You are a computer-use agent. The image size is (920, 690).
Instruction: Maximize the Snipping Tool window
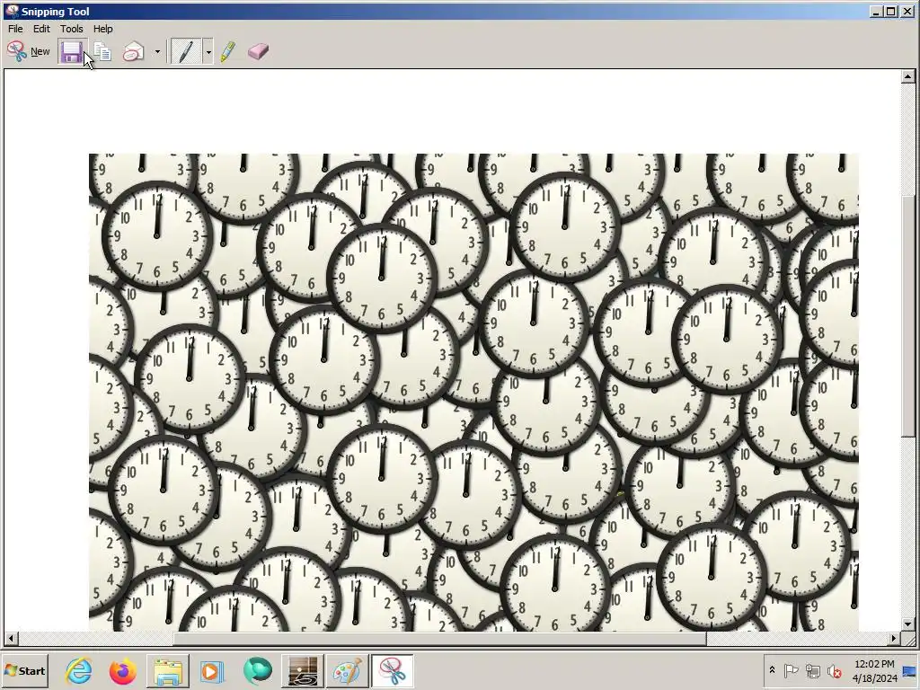click(890, 11)
